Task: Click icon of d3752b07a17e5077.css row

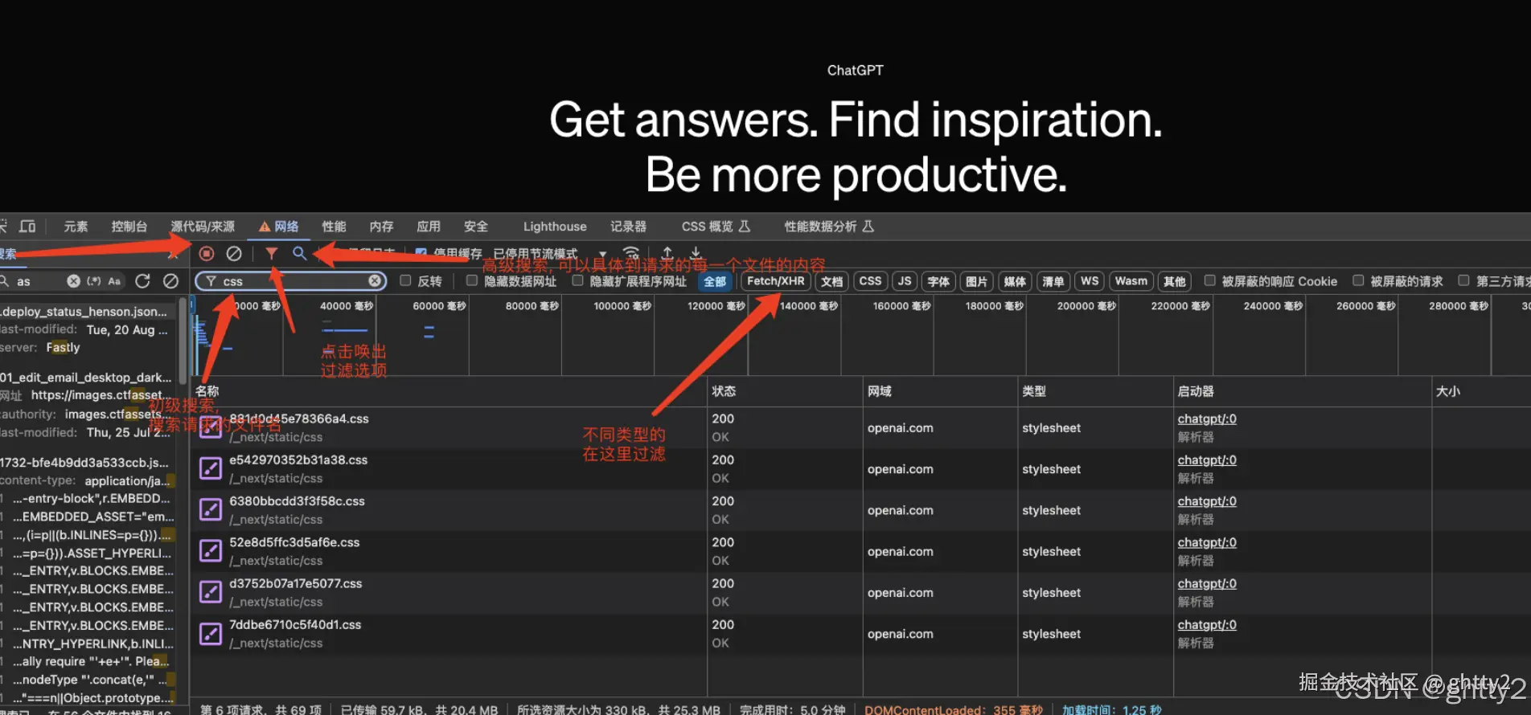Action: [x=211, y=592]
